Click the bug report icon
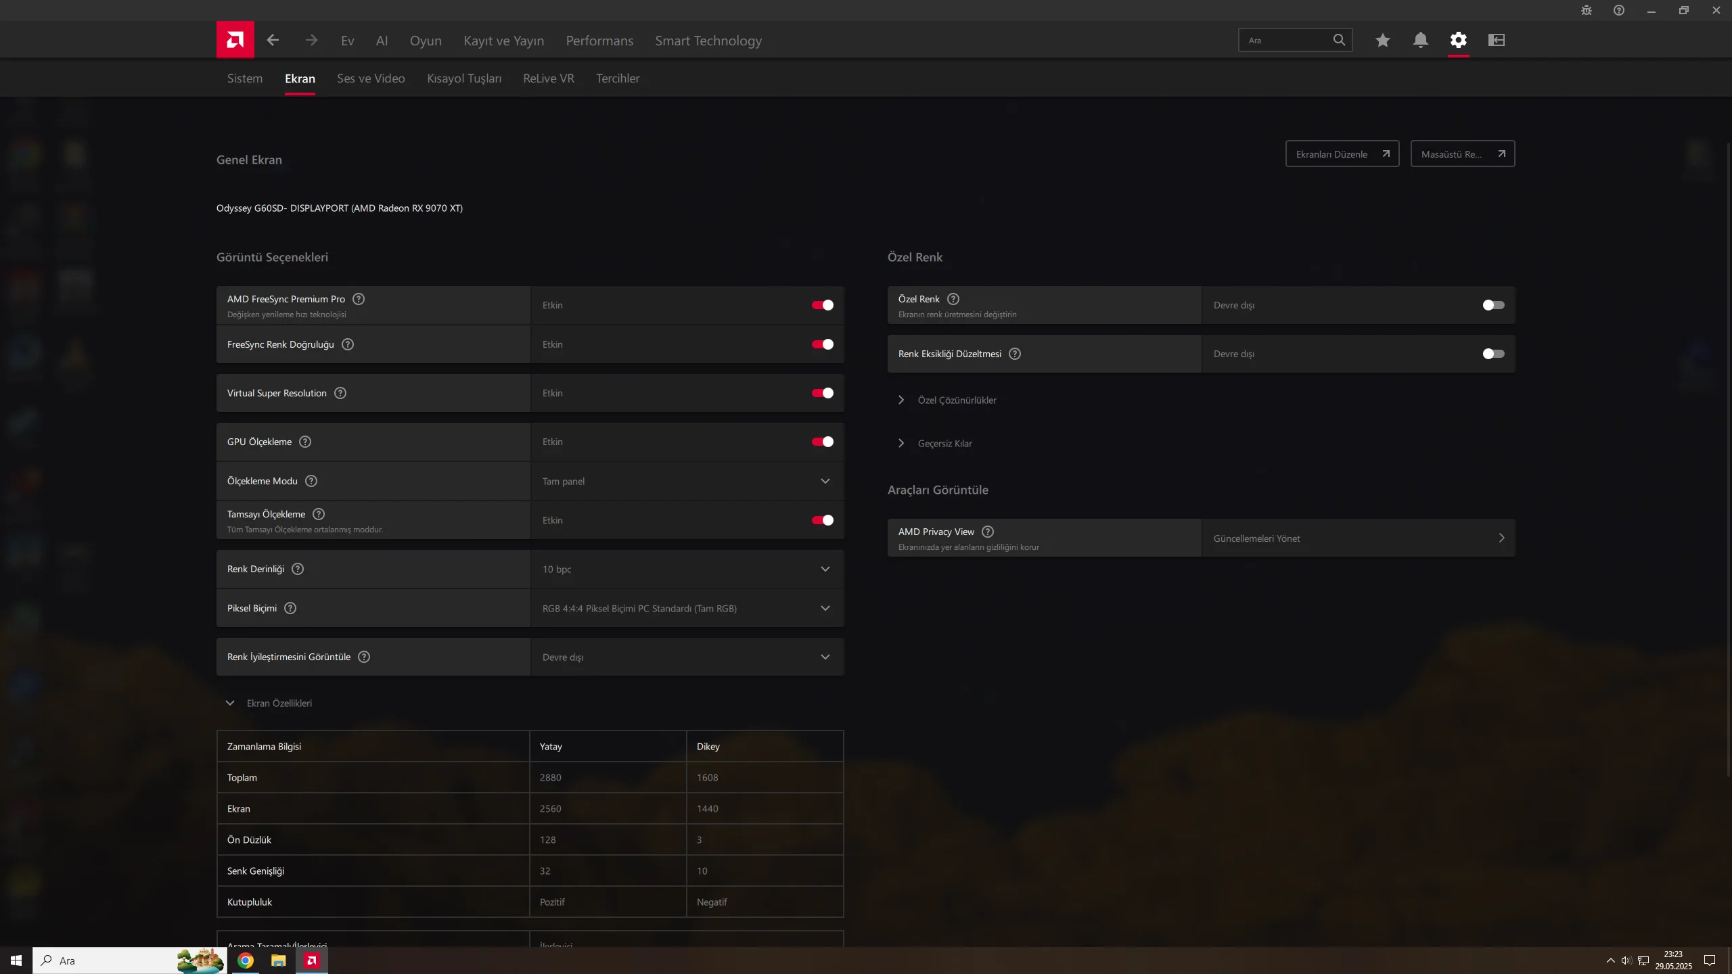 pyautogui.click(x=1586, y=10)
